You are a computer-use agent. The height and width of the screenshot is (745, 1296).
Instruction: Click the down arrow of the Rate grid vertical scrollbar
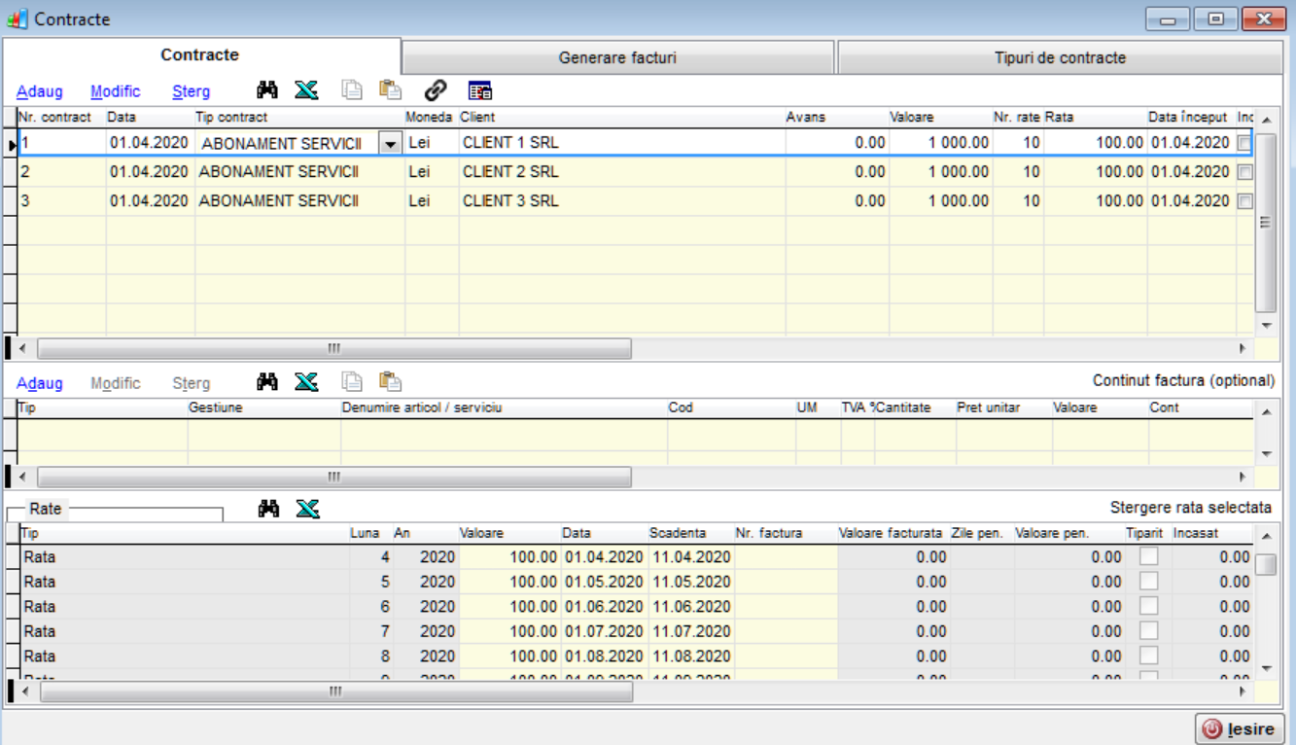point(1265,668)
